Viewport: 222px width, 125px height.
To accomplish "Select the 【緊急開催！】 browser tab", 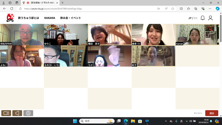I will pyautogui.click(x=40, y=3).
